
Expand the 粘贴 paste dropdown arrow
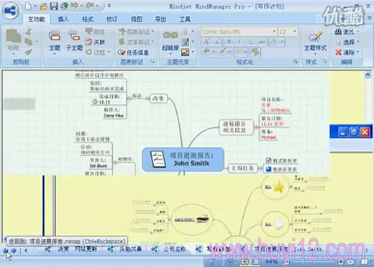point(14,54)
